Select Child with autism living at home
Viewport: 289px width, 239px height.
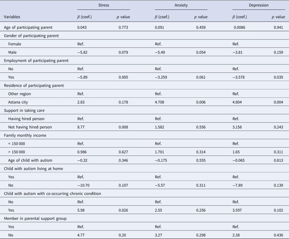(33, 168)
